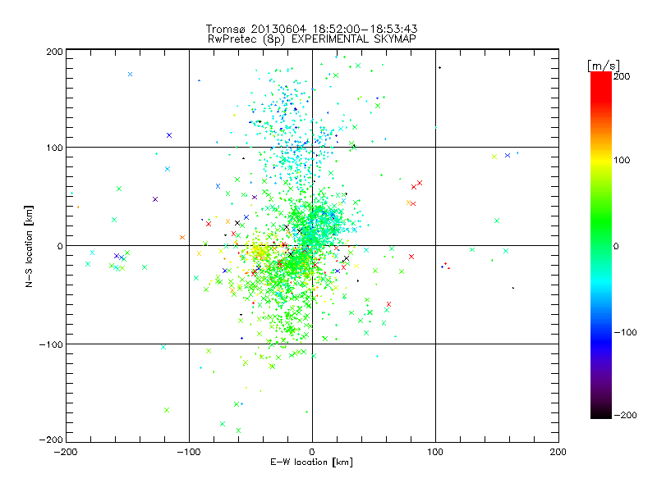
Task: Click N-S axis tick label "0"
Action: [60, 246]
